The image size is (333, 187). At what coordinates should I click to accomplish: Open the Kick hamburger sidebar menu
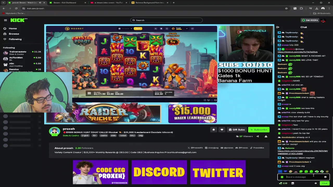(x=5, y=20)
